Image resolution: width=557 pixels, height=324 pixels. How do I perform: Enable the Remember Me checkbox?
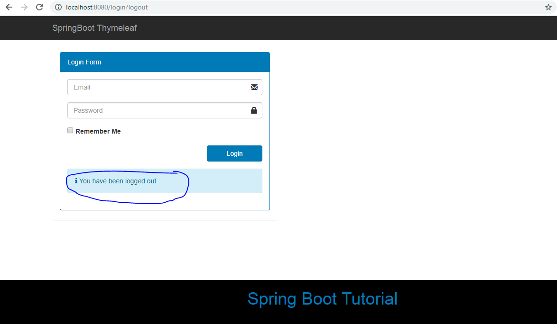pos(70,130)
